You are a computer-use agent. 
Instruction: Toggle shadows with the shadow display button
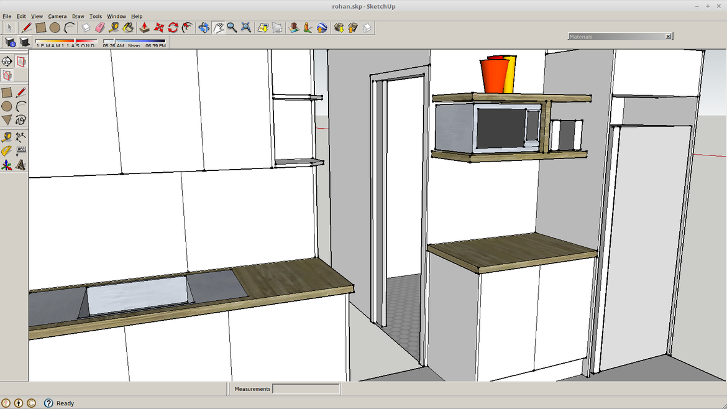tap(23, 42)
